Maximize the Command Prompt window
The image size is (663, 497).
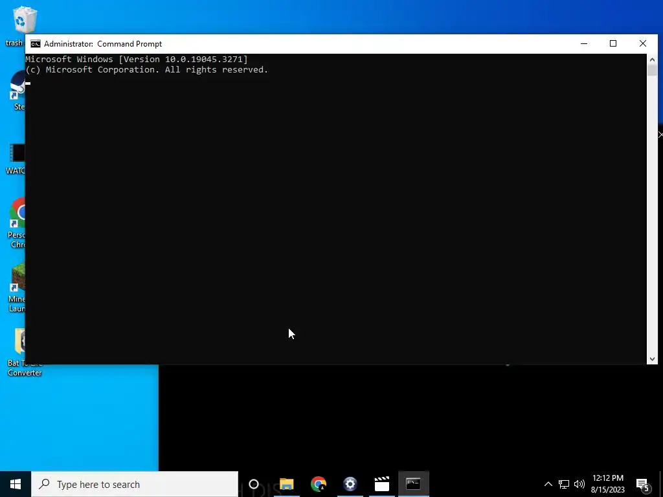point(613,43)
